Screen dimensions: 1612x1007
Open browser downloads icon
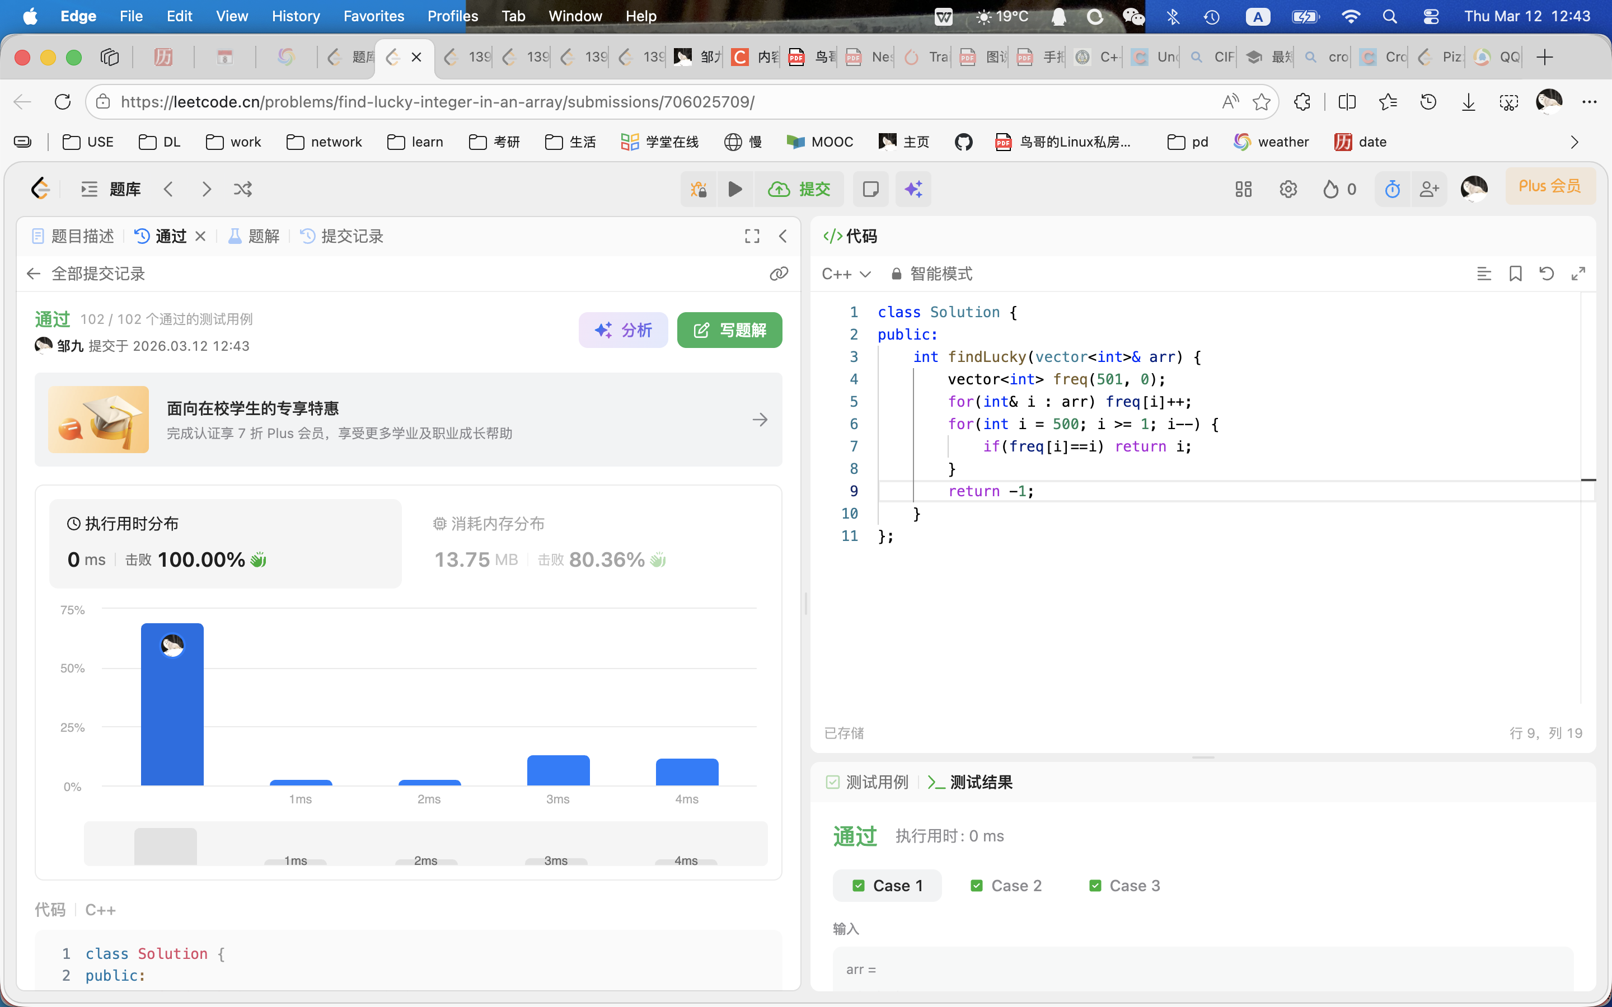click(1469, 102)
